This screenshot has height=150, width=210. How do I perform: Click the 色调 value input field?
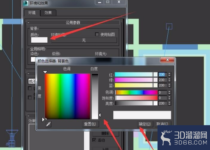[162, 92]
